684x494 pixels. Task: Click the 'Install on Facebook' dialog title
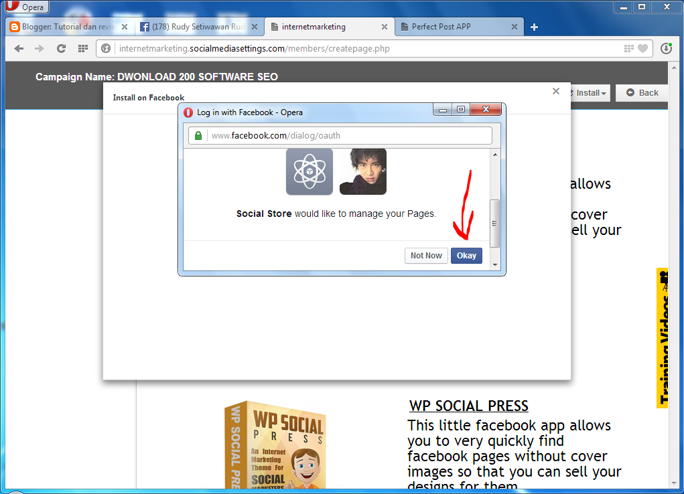coord(148,98)
